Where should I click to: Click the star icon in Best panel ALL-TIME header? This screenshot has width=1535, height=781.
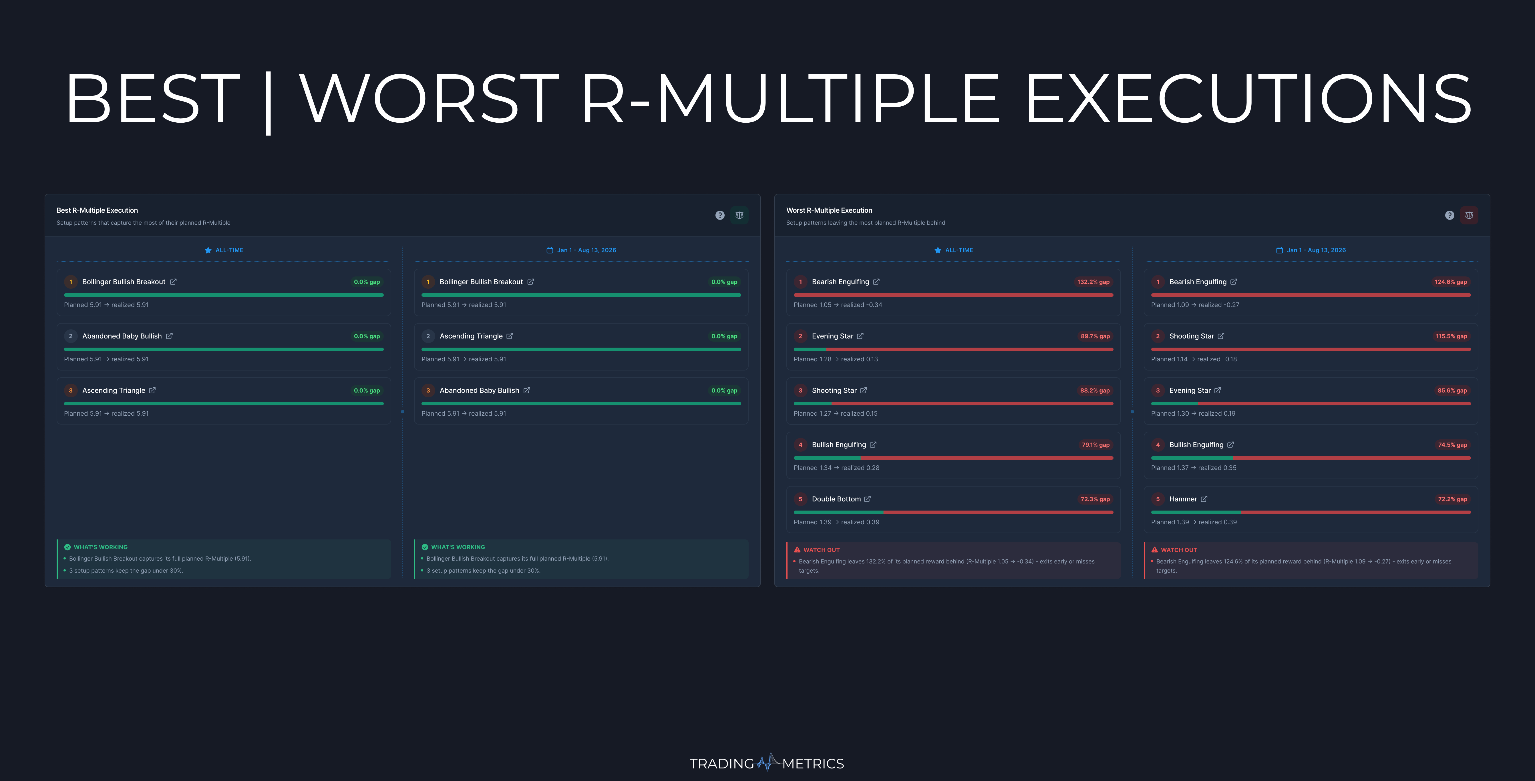pyautogui.click(x=208, y=250)
